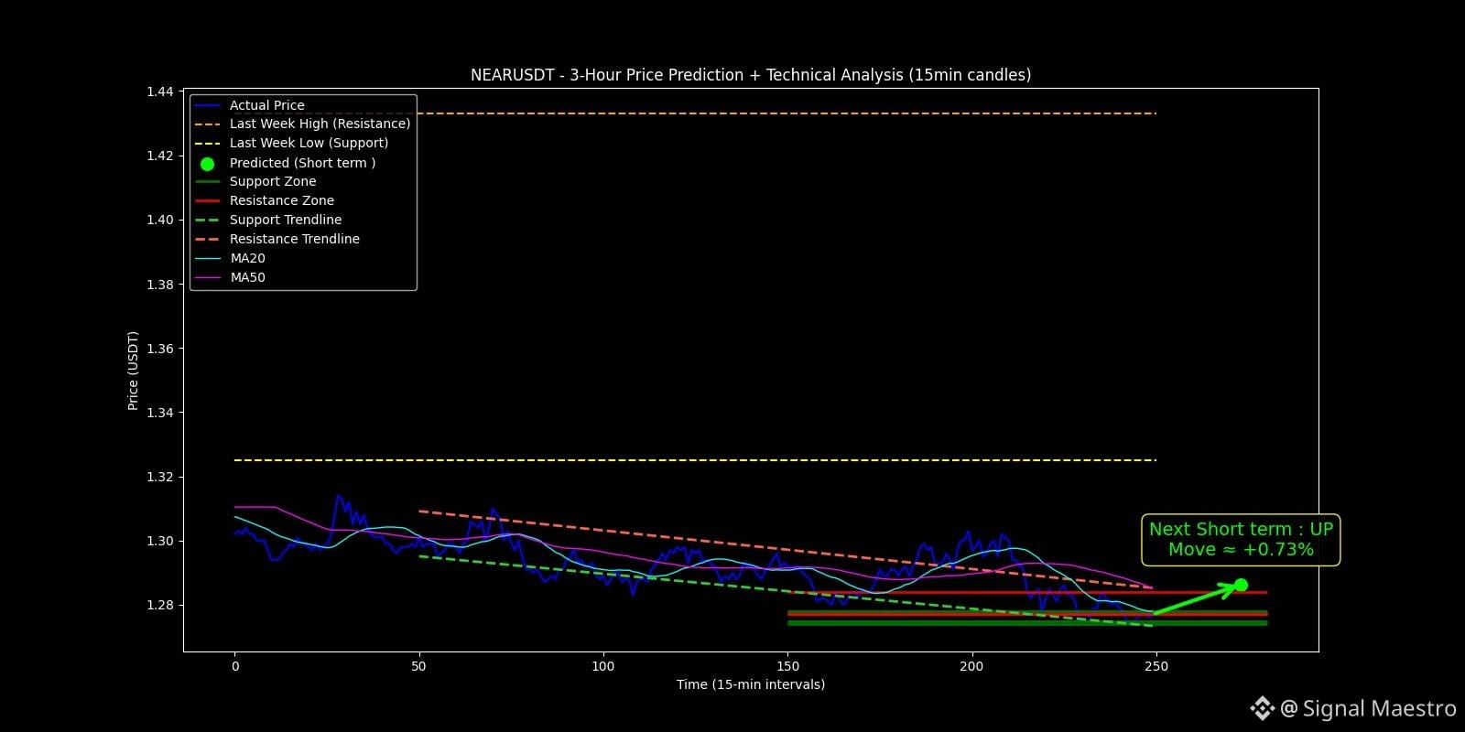Click the 1.40 y-axis tick label
This screenshot has height=732, width=1465.
click(x=159, y=220)
